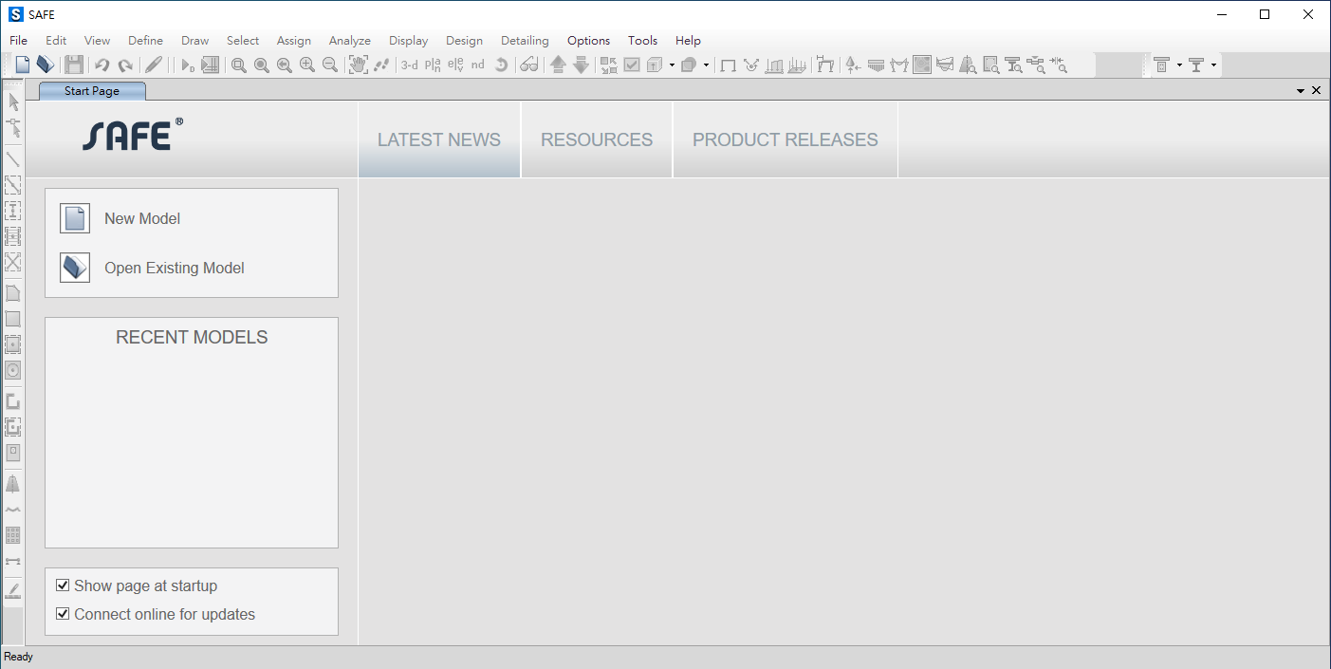Click the Undo arrow icon
The height and width of the screenshot is (669, 1331).
click(102, 65)
